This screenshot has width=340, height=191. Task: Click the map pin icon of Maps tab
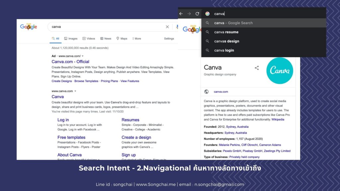click(118, 38)
